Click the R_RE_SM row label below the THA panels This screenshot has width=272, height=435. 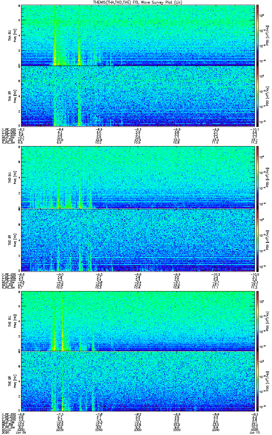coord(8,143)
